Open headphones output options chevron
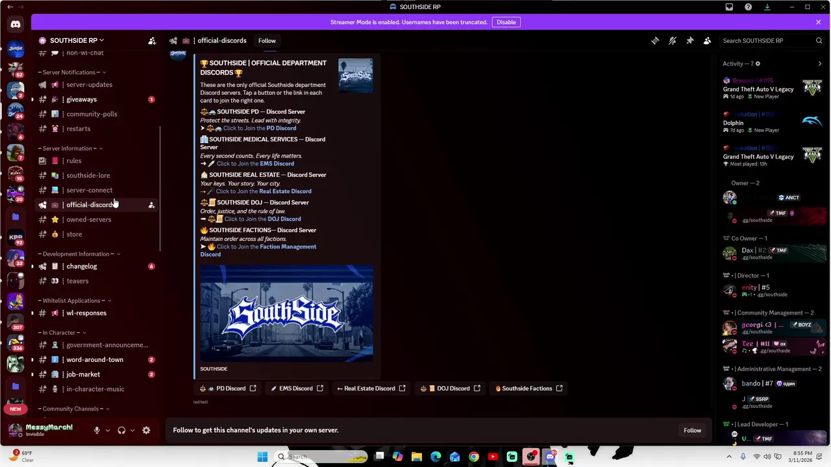 pos(132,430)
